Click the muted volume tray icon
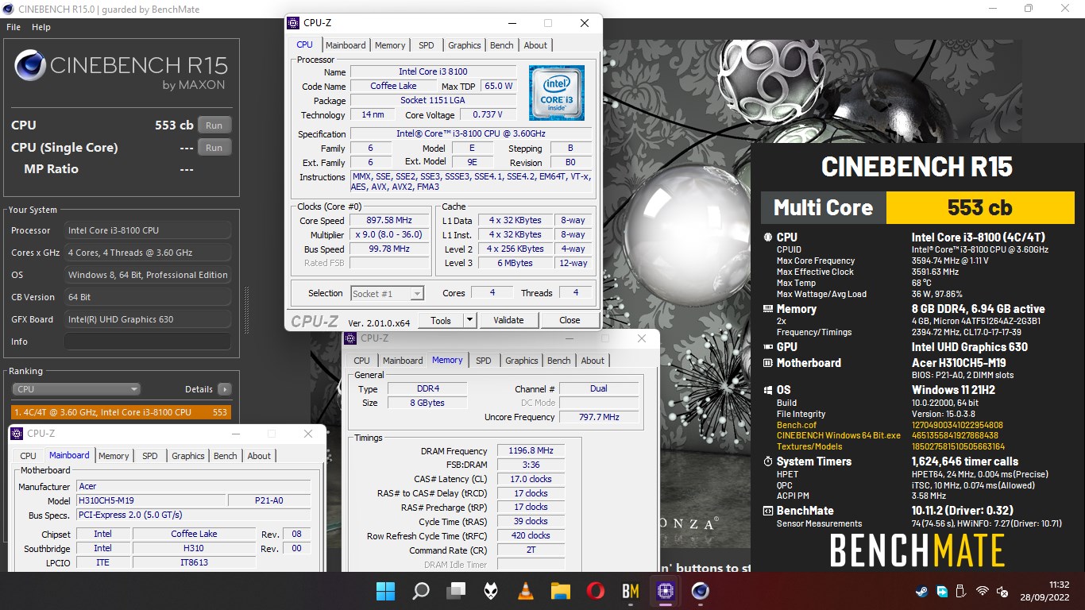This screenshot has height=610, width=1085. tap(1003, 592)
